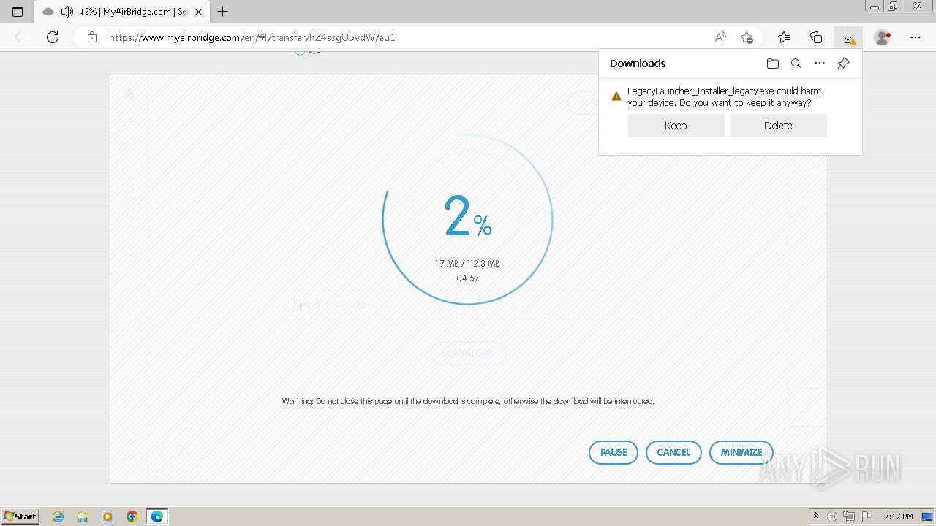Open the browser profile avatar
936x526 pixels.
point(883,37)
